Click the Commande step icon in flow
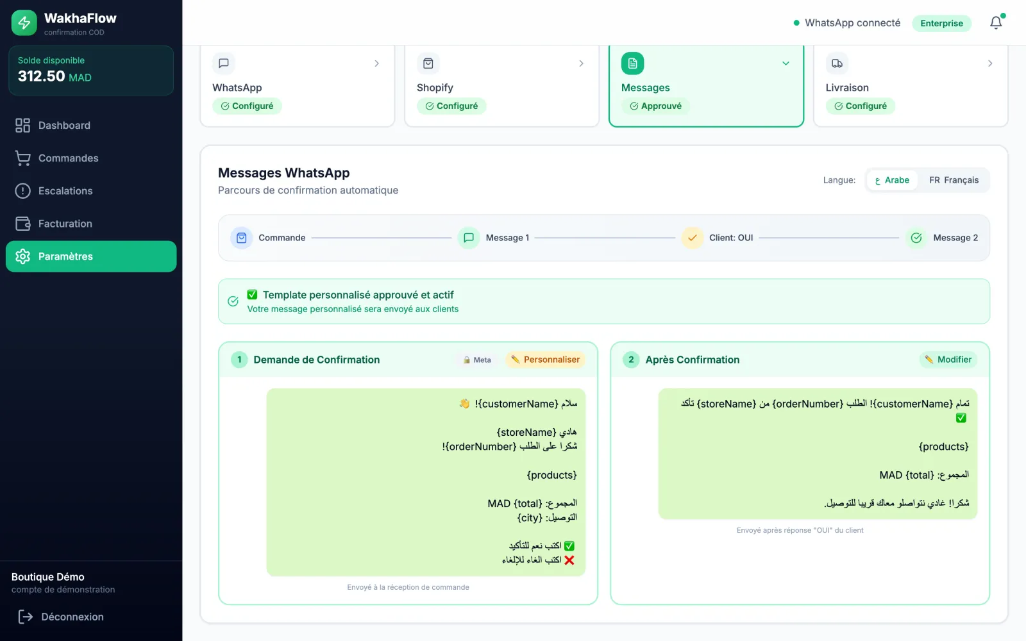This screenshot has height=641, width=1026. [242, 238]
